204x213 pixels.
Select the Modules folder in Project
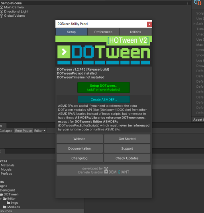click(x=14, y=207)
